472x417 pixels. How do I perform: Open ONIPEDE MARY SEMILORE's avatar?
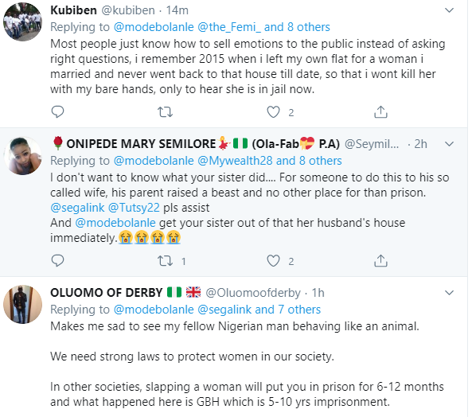tap(22, 155)
